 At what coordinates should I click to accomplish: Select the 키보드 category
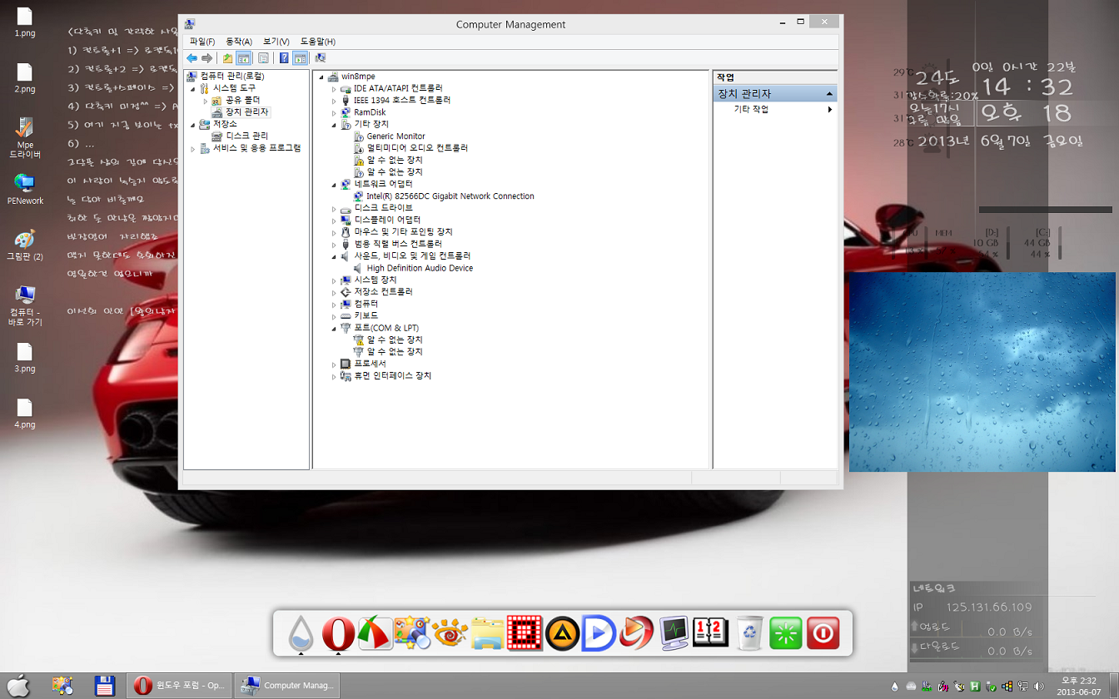point(366,315)
